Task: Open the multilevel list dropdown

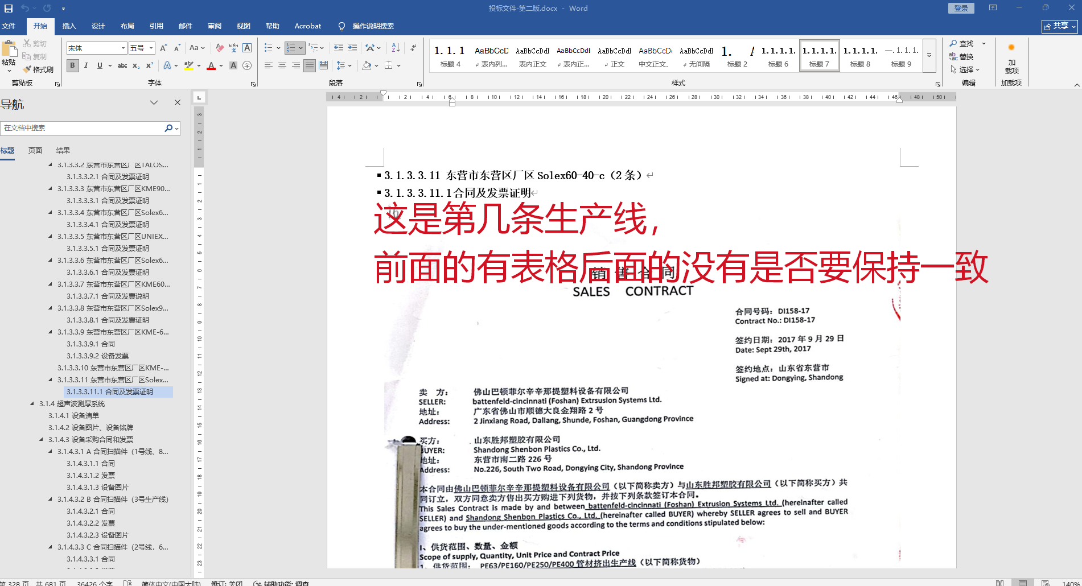Action: click(x=316, y=48)
